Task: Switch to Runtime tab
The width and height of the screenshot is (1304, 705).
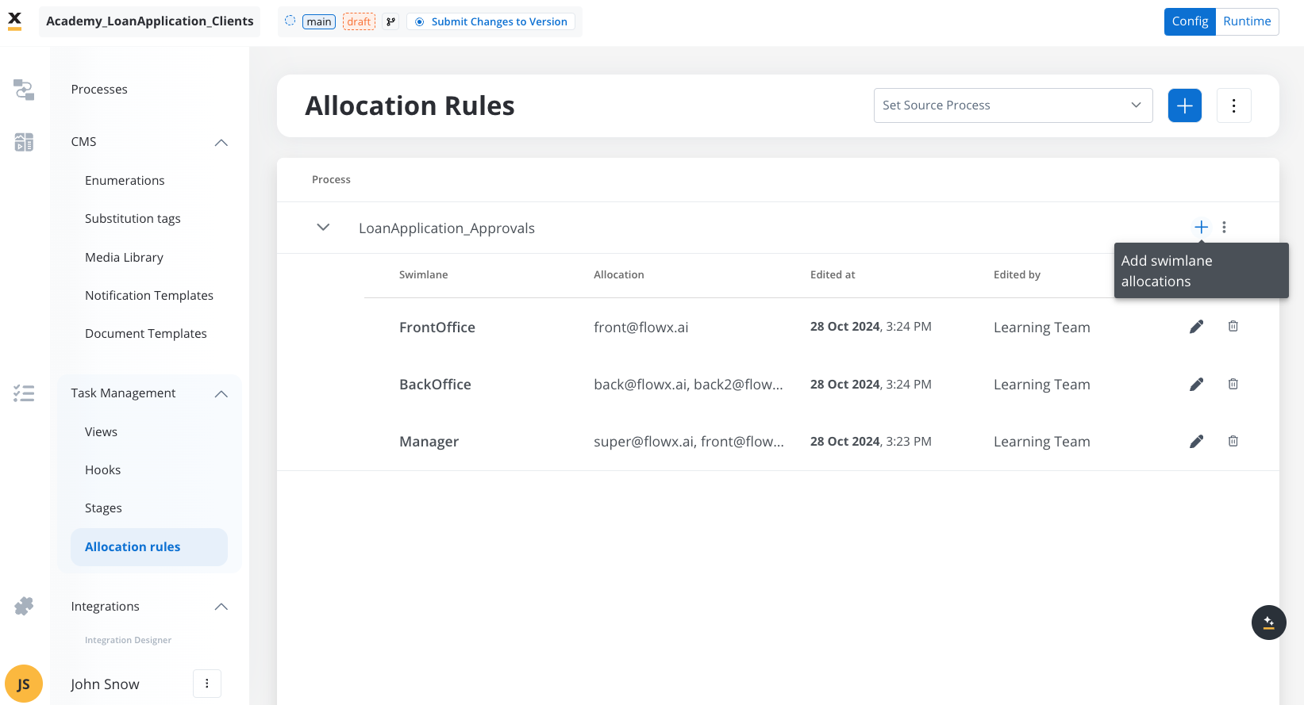Action: tap(1247, 21)
